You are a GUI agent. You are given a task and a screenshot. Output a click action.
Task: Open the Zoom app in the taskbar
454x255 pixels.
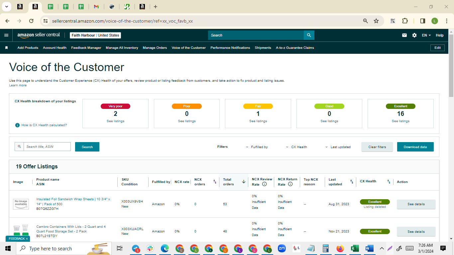282,248
